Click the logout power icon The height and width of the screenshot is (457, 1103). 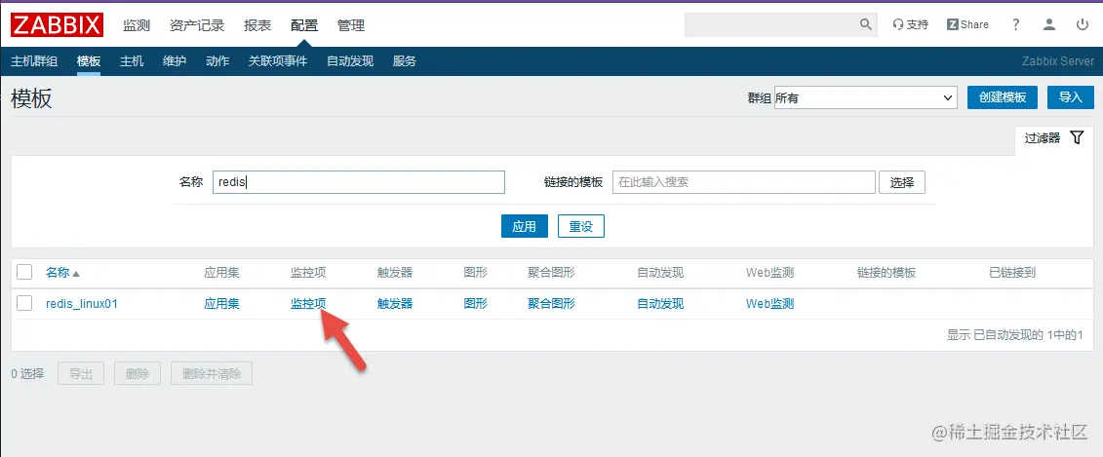tap(1083, 24)
